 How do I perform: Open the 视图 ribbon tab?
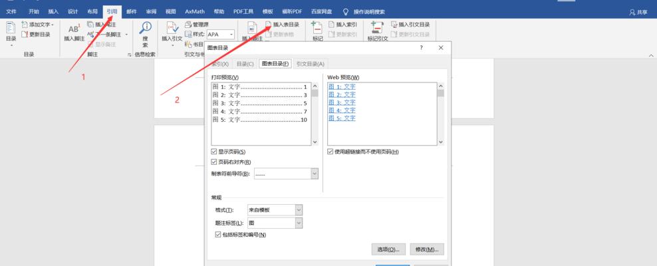pyautogui.click(x=170, y=12)
